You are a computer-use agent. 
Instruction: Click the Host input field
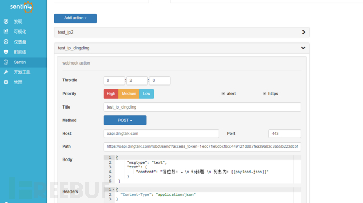coord(161,133)
